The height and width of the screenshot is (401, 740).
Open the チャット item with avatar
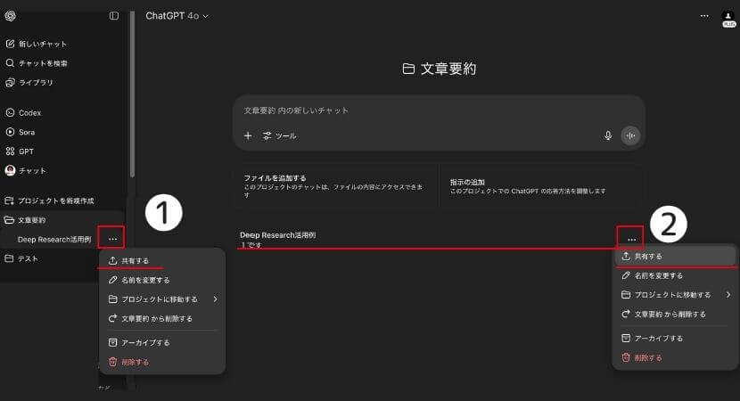tap(26, 170)
